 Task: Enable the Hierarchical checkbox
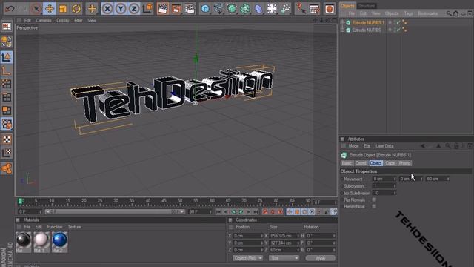pyautogui.click(x=374, y=206)
